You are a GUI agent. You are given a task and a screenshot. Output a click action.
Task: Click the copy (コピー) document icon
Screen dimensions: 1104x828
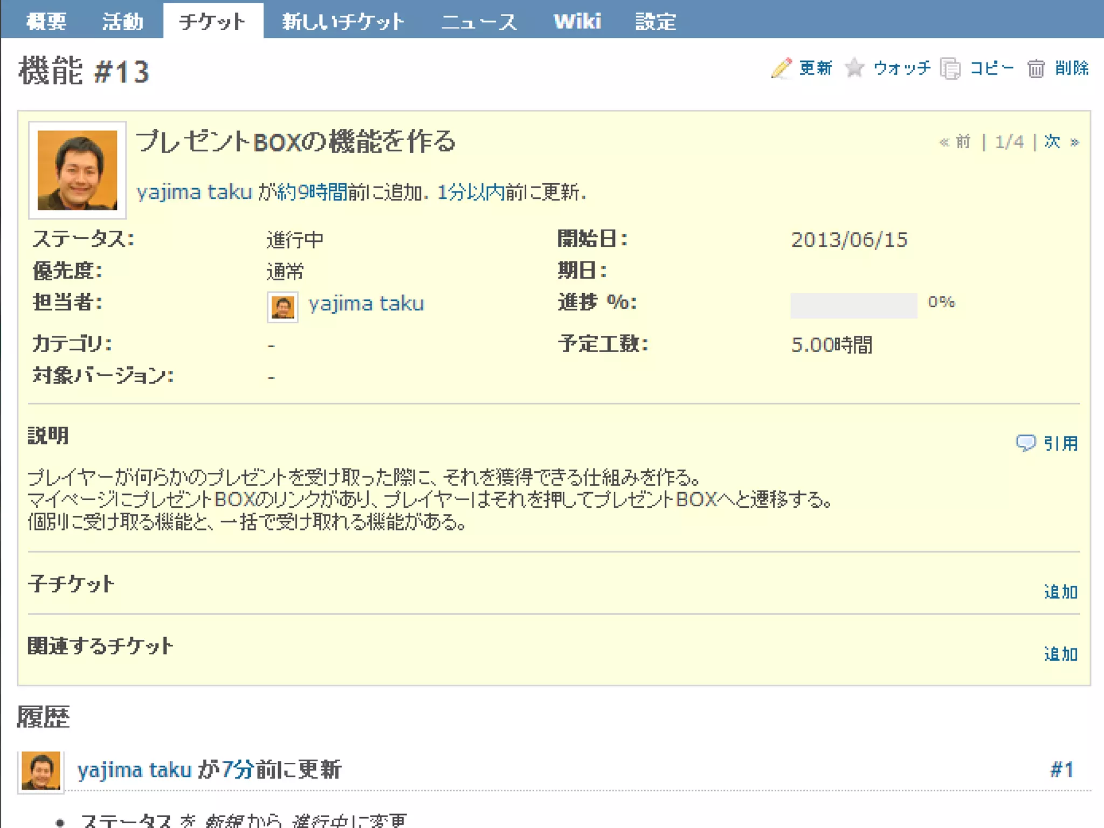950,68
